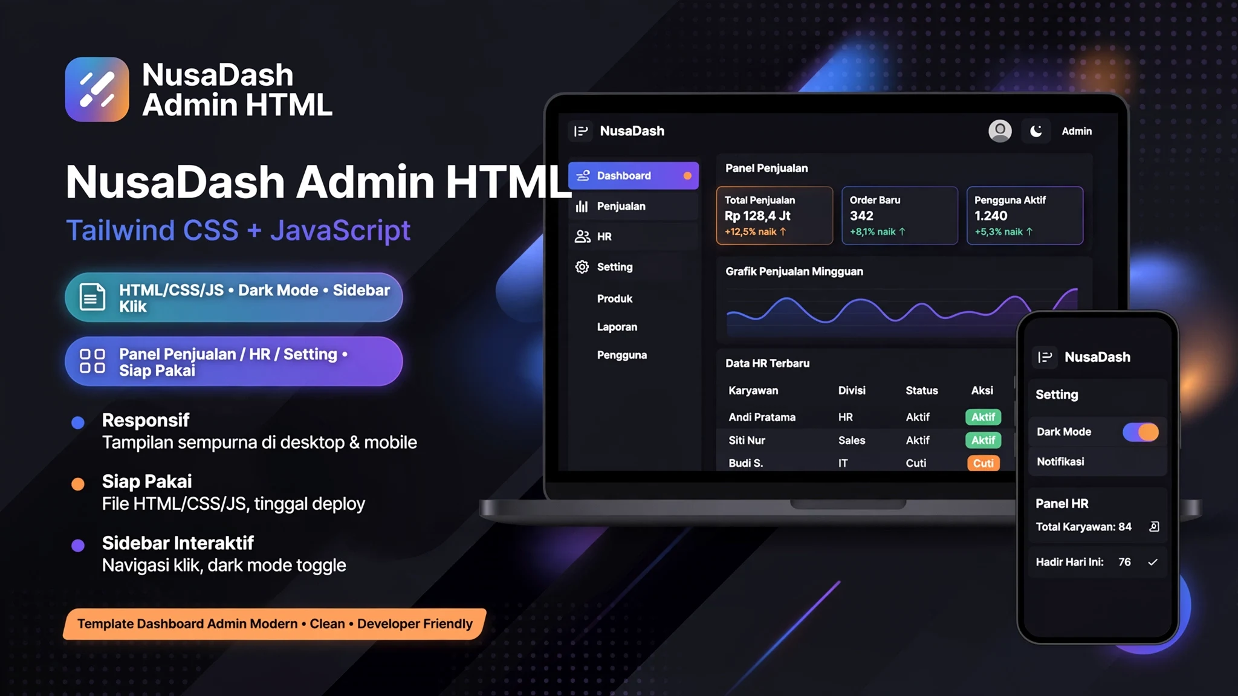Click the Panel HR heading on phone
Screen dimensions: 1238x696
tap(1061, 503)
